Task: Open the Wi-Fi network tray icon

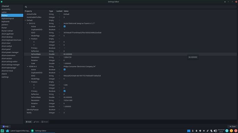Action: point(204,131)
